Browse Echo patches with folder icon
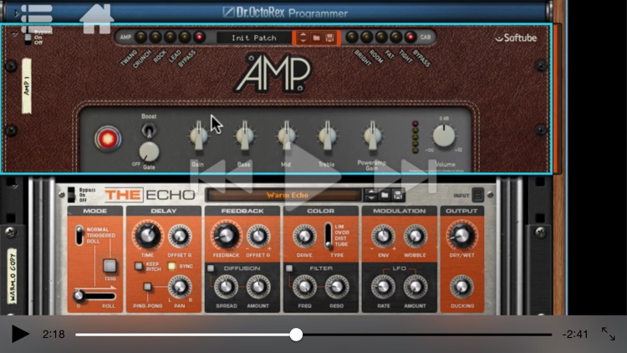Screen dimensions: 627x353 pos(385,195)
